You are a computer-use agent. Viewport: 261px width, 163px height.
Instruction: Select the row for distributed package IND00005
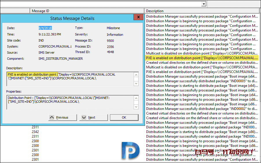tap(202, 81)
